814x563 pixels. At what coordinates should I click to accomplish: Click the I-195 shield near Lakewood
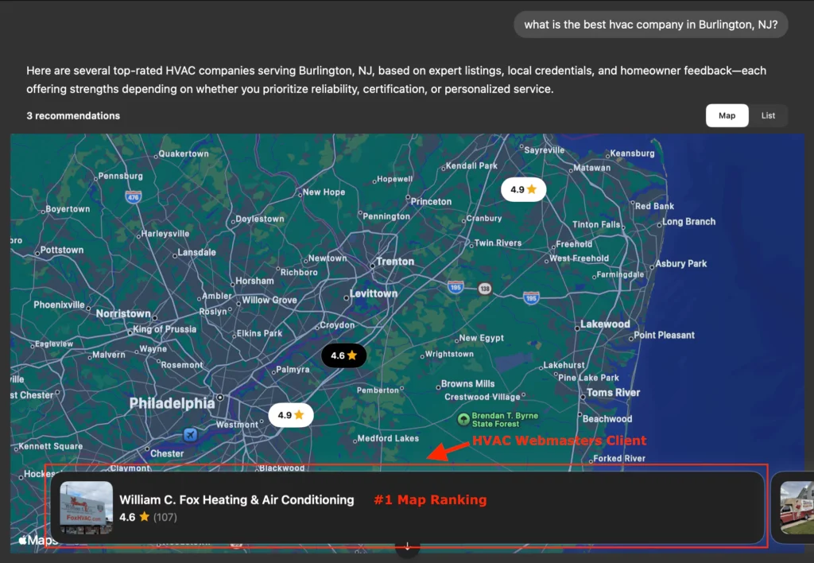click(531, 298)
